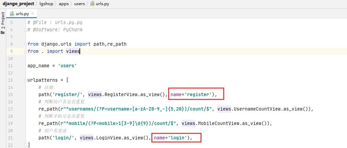Click the 'users' string on line 11
The height and width of the screenshot is (148, 347).
click(67, 66)
